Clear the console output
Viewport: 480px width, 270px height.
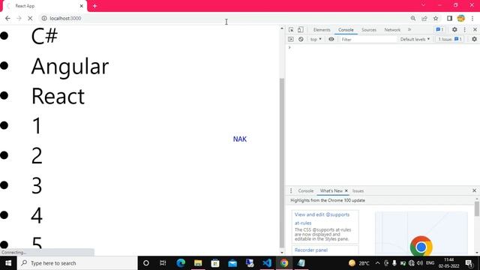point(301,39)
